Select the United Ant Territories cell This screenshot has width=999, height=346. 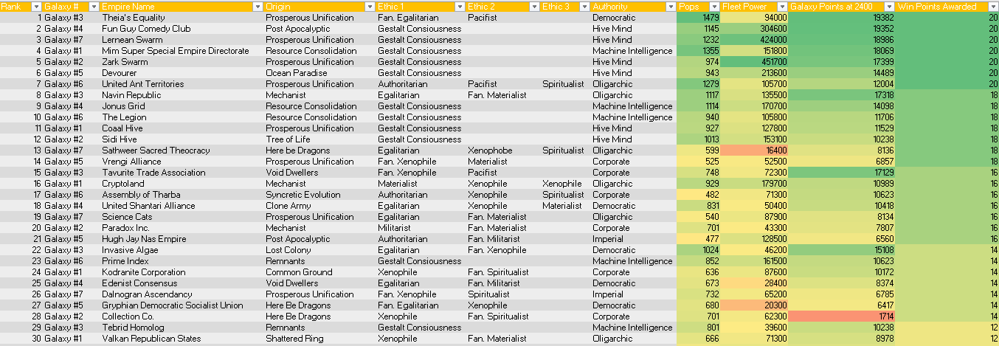click(x=182, y=84)
